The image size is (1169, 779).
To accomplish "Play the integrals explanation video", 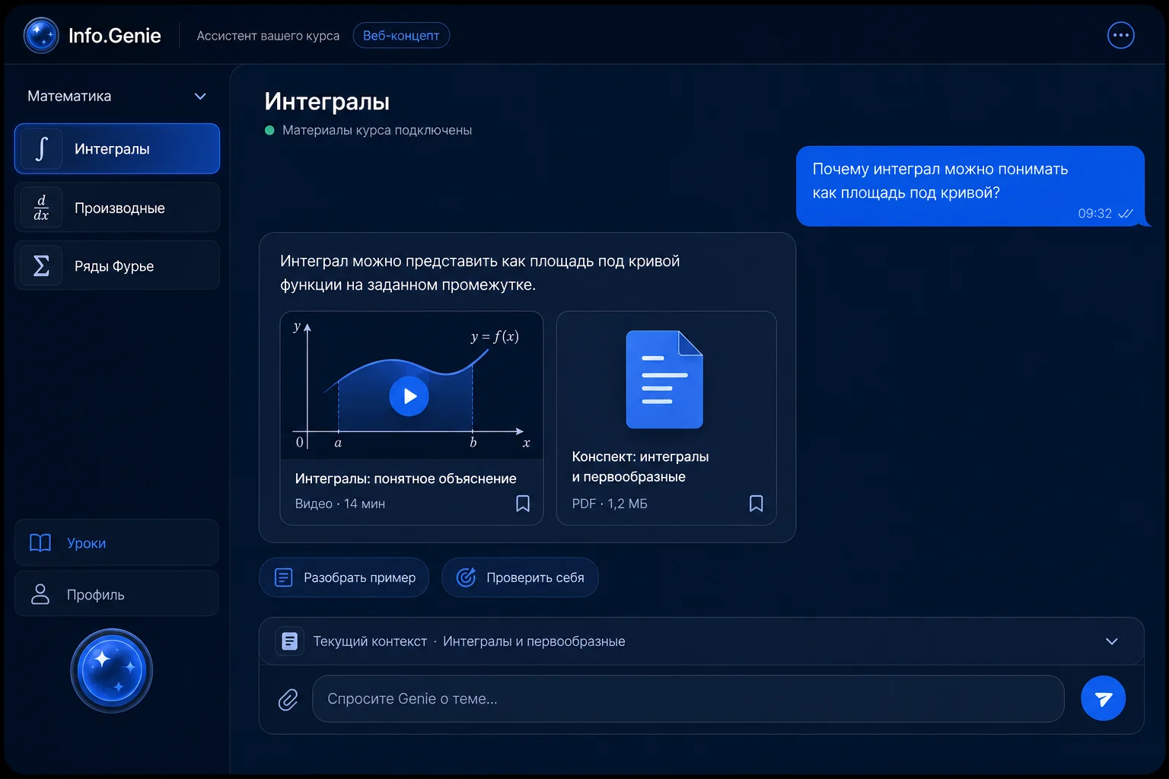I will [x=409, y=396].
